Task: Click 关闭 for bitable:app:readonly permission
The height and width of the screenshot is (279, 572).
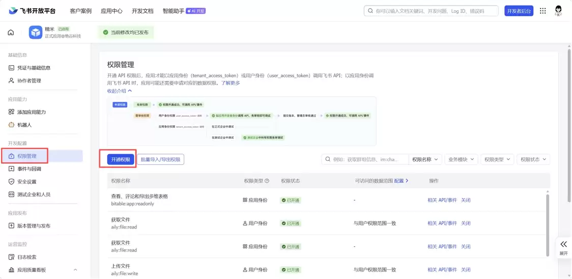Action: pyautogui.click(x=466, y=200)
